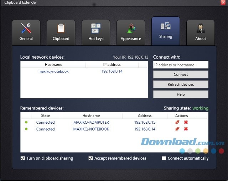Go to the Appearance tab
This screenshot has width=228, height=183.
(131, 32)
